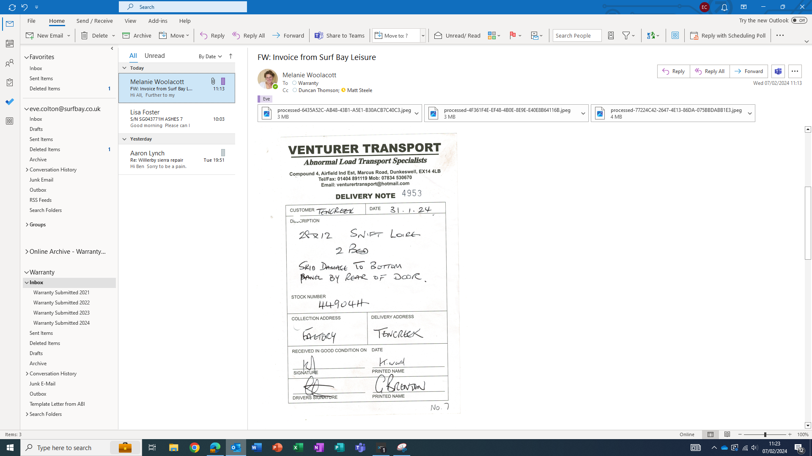Image resolution: width=812 pixels, height=456 pixels.
Task: Click Reply All in the reading pane
Action: click(x=710, y=71)
